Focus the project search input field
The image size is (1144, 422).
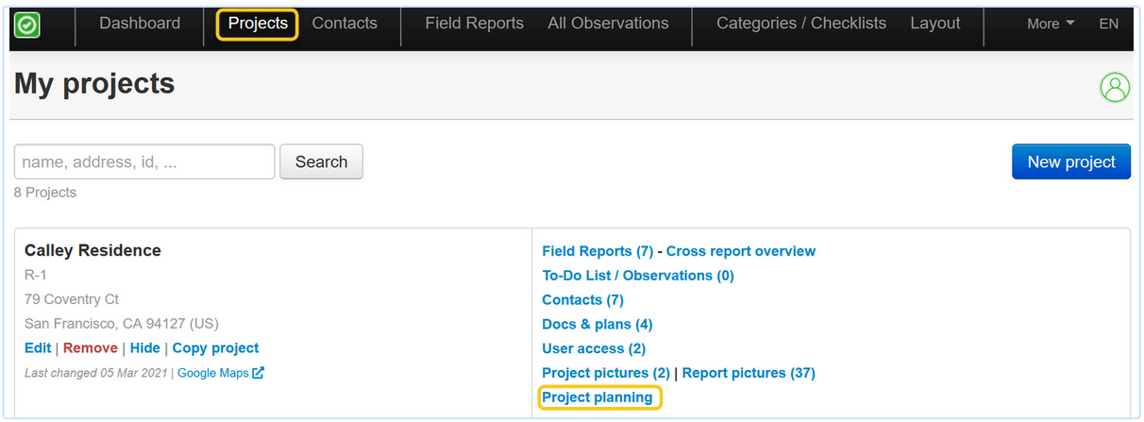pyautogui.click(x=144, y=161)
